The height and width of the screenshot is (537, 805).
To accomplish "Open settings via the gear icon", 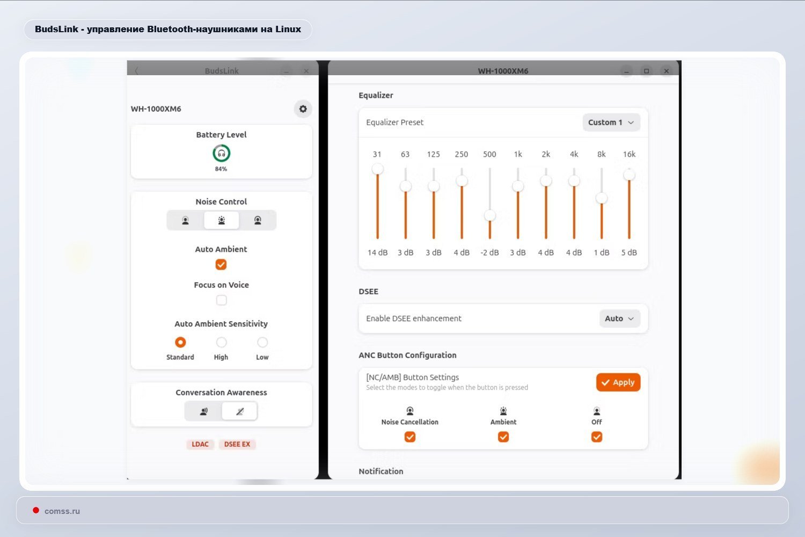I will point(303,109).
